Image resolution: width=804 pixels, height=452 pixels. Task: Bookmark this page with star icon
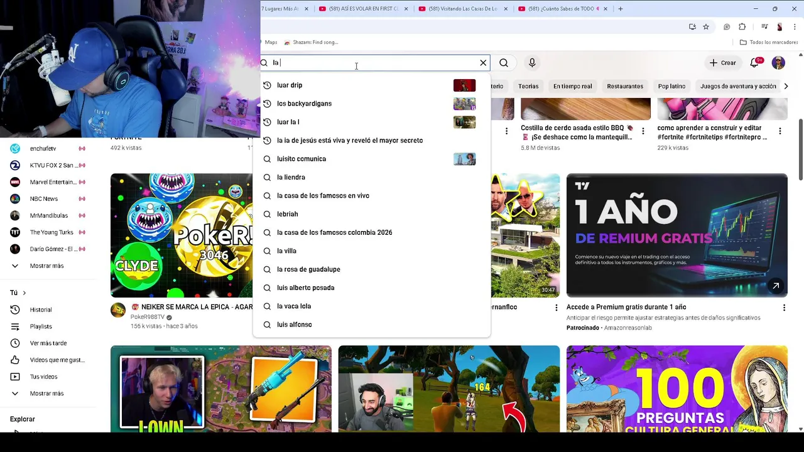pos(706,27)
